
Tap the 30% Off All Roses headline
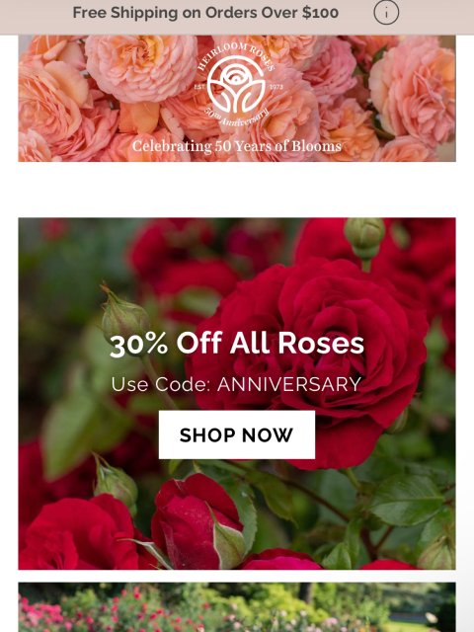point(237,344)
